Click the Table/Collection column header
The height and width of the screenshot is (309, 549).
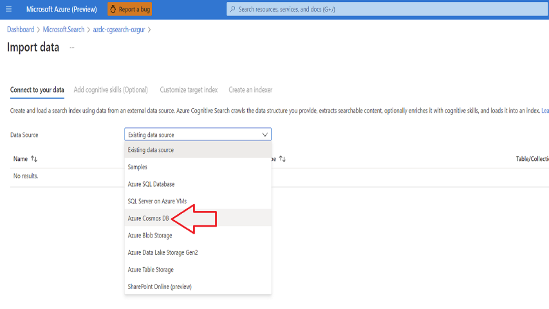click(532, 159)
